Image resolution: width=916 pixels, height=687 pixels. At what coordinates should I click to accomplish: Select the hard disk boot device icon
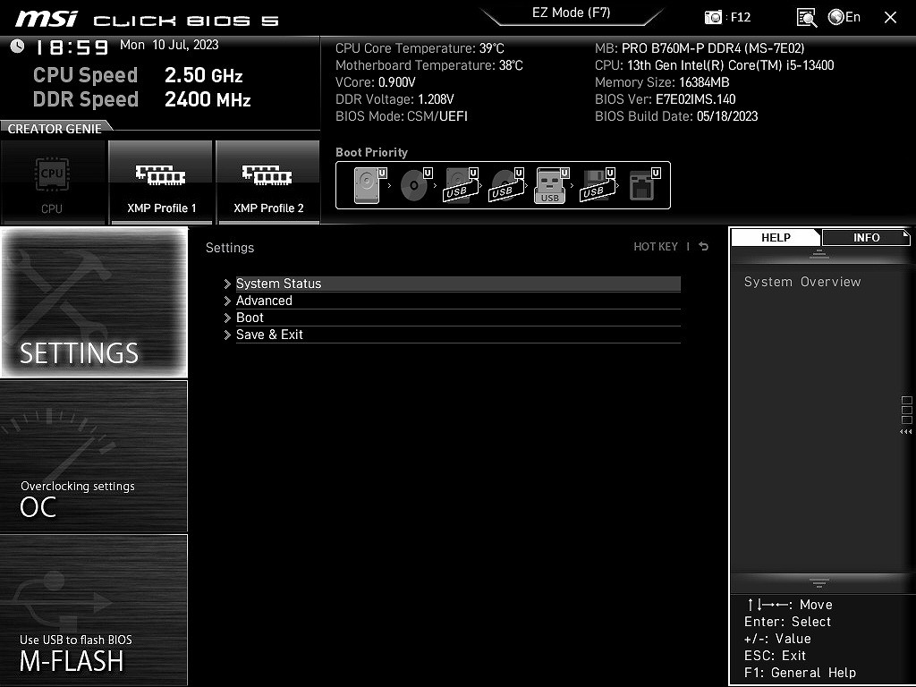[369, 185]
